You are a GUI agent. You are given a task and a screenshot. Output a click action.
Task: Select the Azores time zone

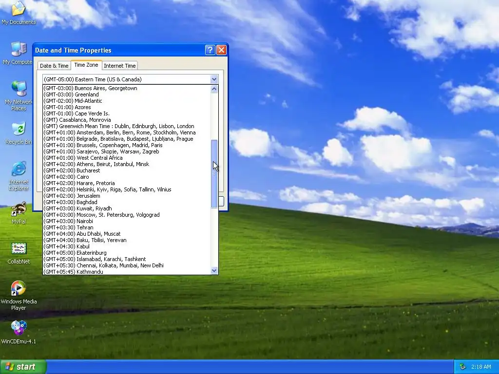point(127,107)
